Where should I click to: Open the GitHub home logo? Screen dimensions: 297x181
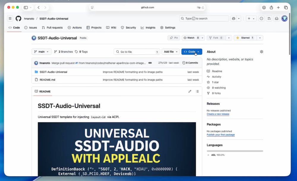[x=18, y=18]
